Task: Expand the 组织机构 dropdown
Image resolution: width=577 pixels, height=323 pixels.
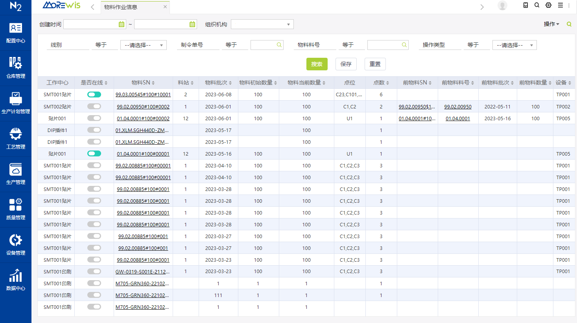Action: coord(262,24)
